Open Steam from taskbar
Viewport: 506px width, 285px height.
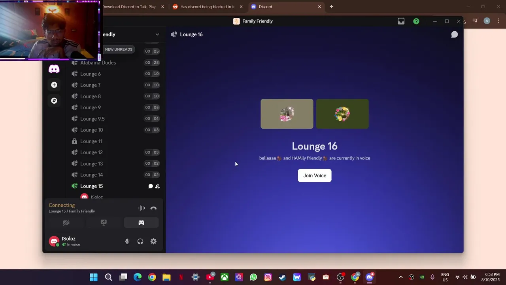click(x=282, y=277)
